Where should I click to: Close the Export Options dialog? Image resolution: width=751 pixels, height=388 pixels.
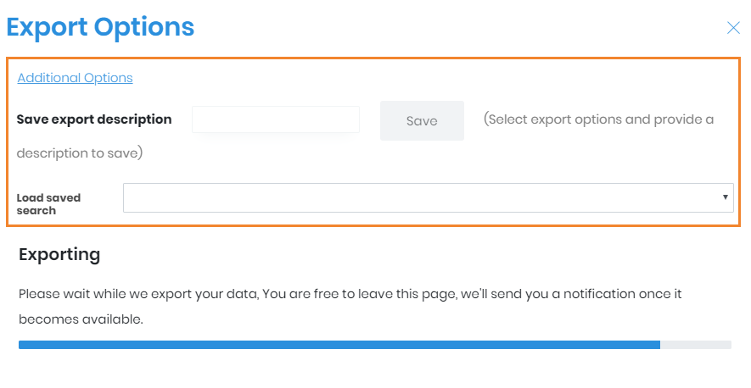pyautogui.click(x=733, y=28)
